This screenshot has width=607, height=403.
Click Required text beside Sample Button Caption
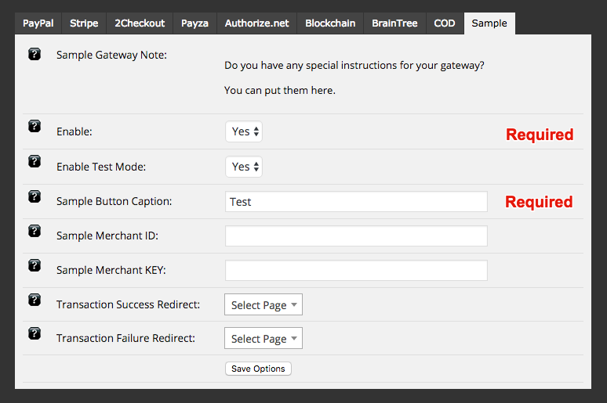[x=539, y=202]
